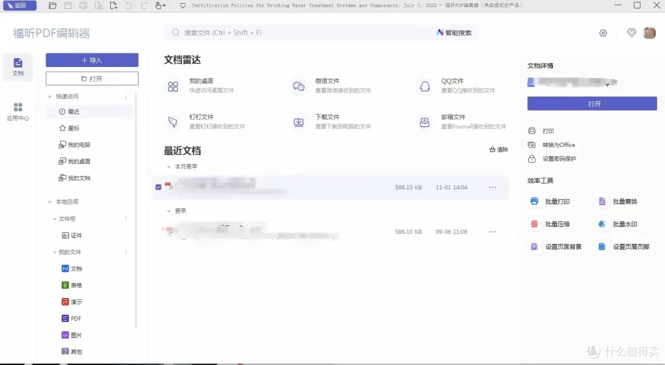Collapse the 本月更早 group

[x=169, y=167]
